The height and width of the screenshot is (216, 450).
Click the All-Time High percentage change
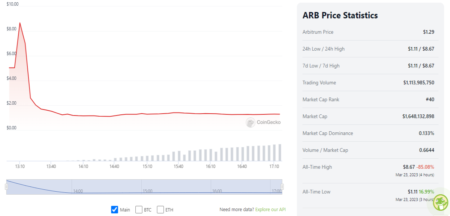click(425, 167)
